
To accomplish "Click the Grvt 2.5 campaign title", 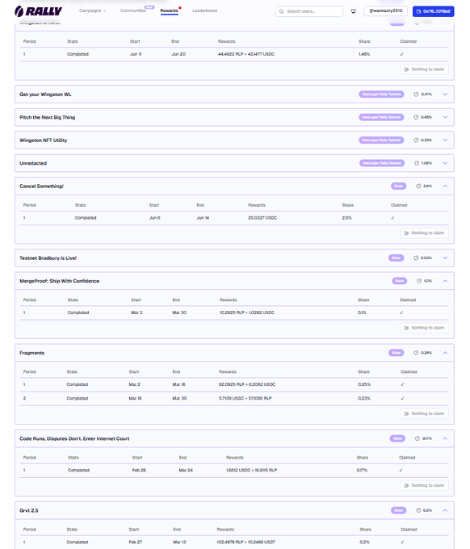I will point(29,510).
